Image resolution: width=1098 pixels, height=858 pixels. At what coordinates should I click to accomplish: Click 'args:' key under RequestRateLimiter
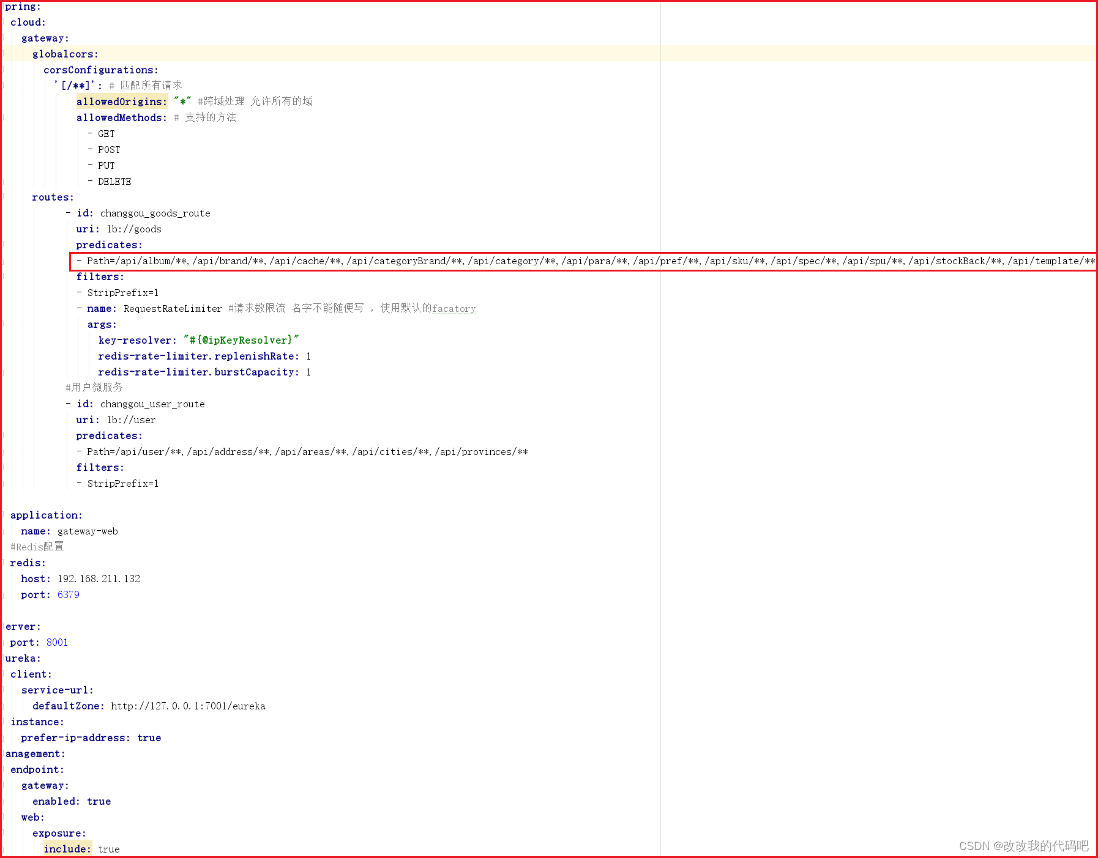(102, 324)
